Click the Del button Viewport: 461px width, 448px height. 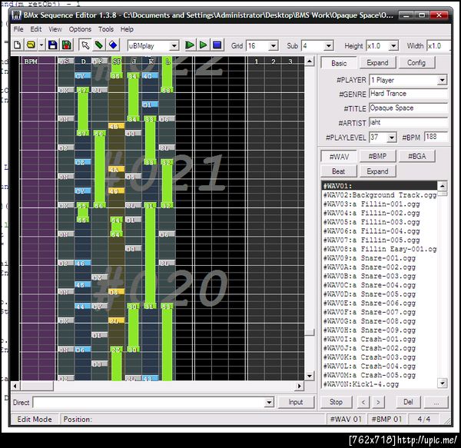pyautogui.click(x=408, y=402)
